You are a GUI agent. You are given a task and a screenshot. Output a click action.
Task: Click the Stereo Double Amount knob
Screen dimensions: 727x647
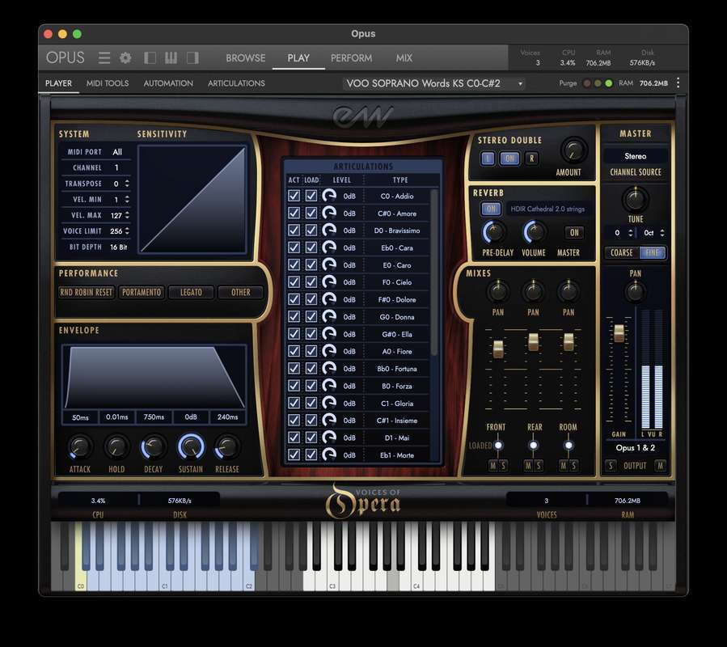point(573,150)
